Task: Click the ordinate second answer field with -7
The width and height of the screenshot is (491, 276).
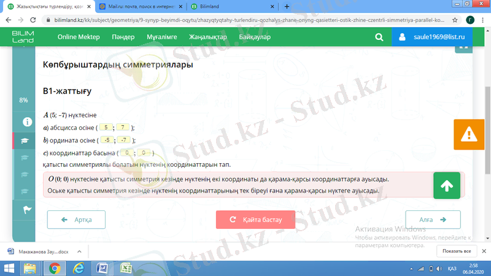Action: click(x=124, y=140)
